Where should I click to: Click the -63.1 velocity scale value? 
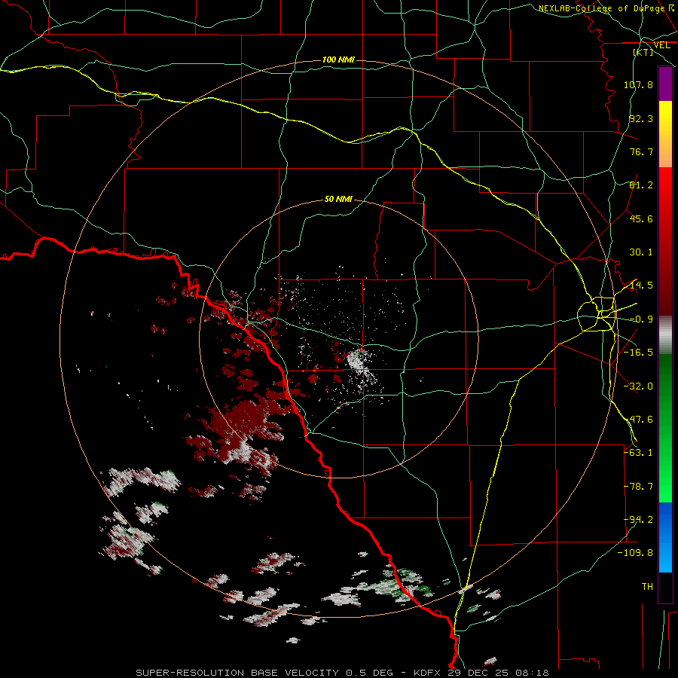(638, 453)
